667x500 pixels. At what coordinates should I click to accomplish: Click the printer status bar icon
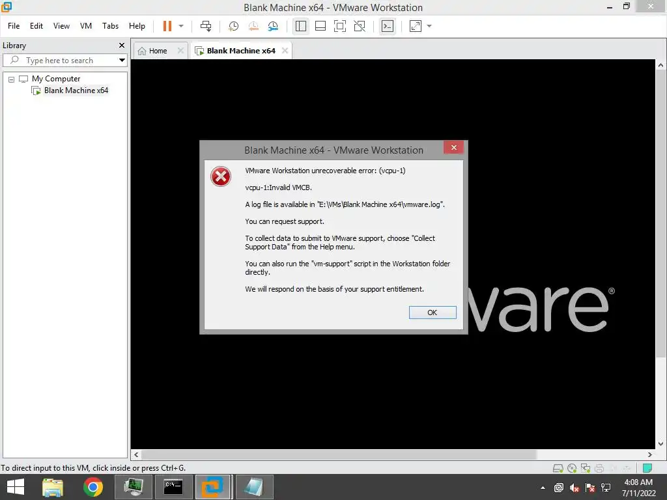599,468
